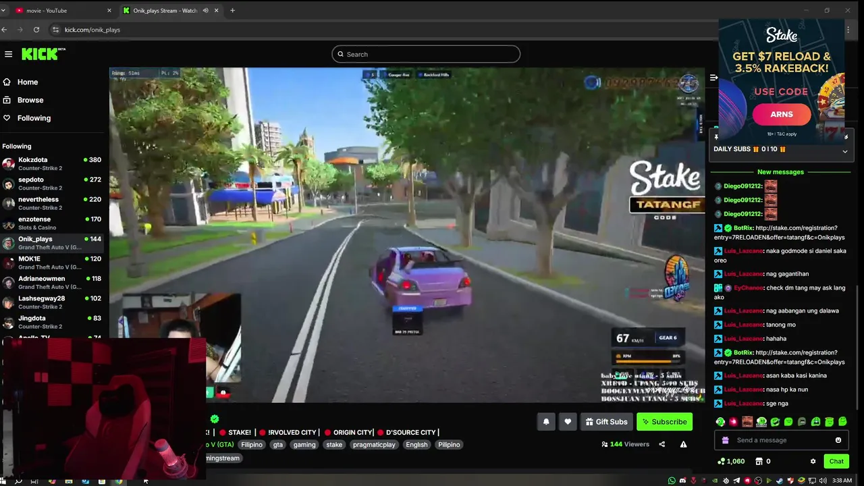
Task: View site information icon in address bar
Action: coord(55,30)
